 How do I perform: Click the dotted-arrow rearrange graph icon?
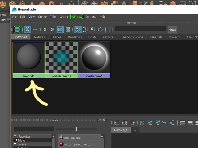pyautogui.click(x=165, y=123)
